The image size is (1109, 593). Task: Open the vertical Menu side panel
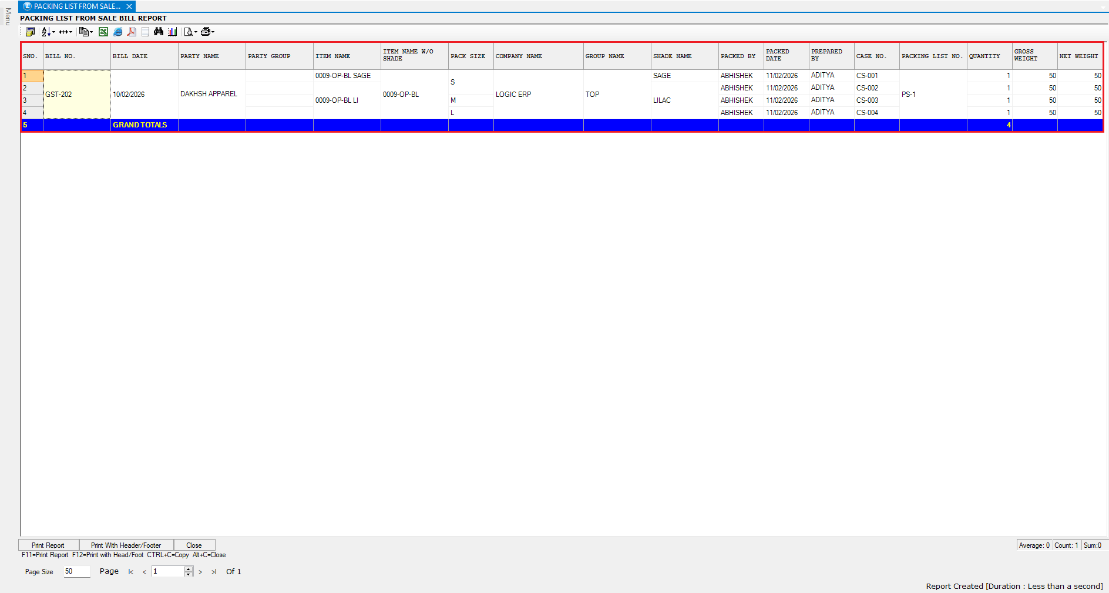(8, 16)
